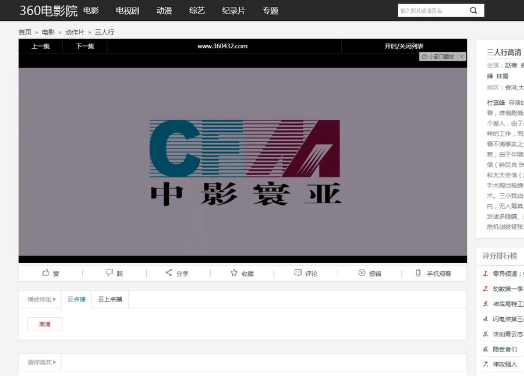Image resolution: width=524 pixels, height=376 pixels.
Task: Open the 纪录片 navigation menu
Action: click(233, 10)
